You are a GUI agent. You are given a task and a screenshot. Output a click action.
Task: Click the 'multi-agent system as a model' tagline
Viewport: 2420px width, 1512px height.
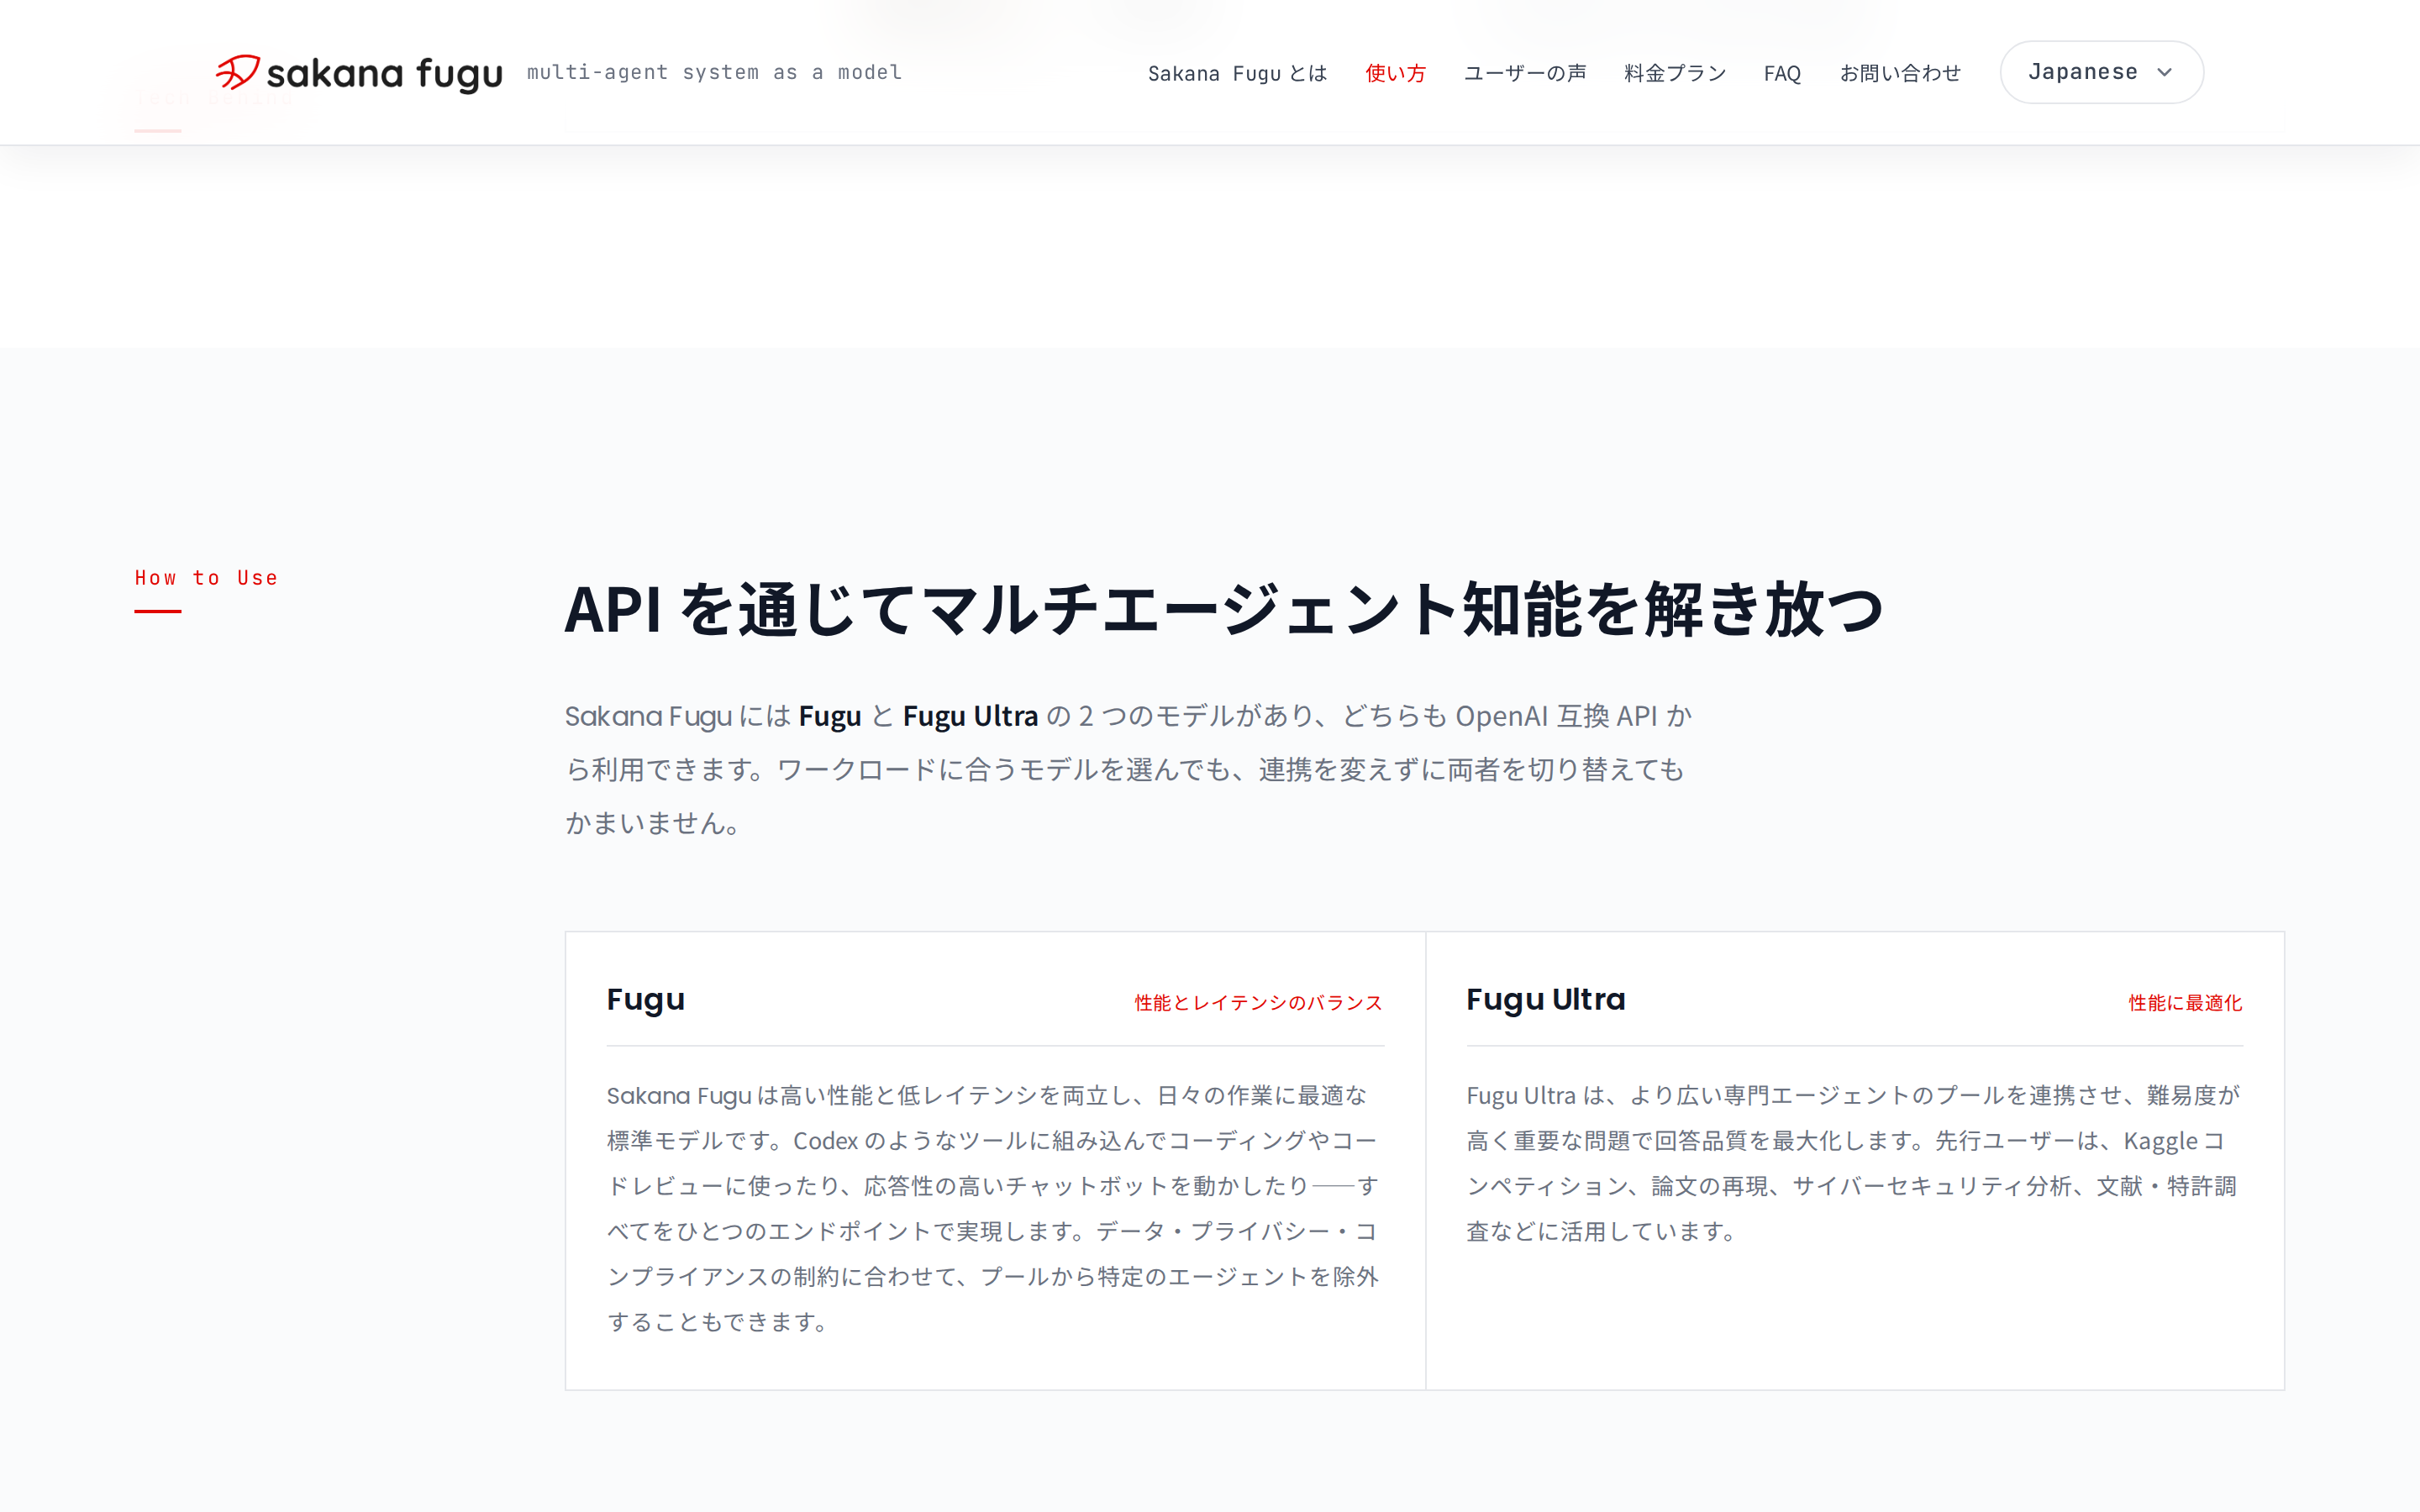714,72
